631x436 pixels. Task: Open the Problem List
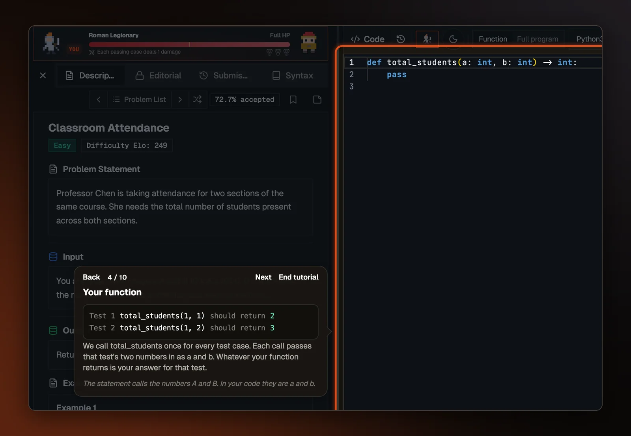(139, 100)
